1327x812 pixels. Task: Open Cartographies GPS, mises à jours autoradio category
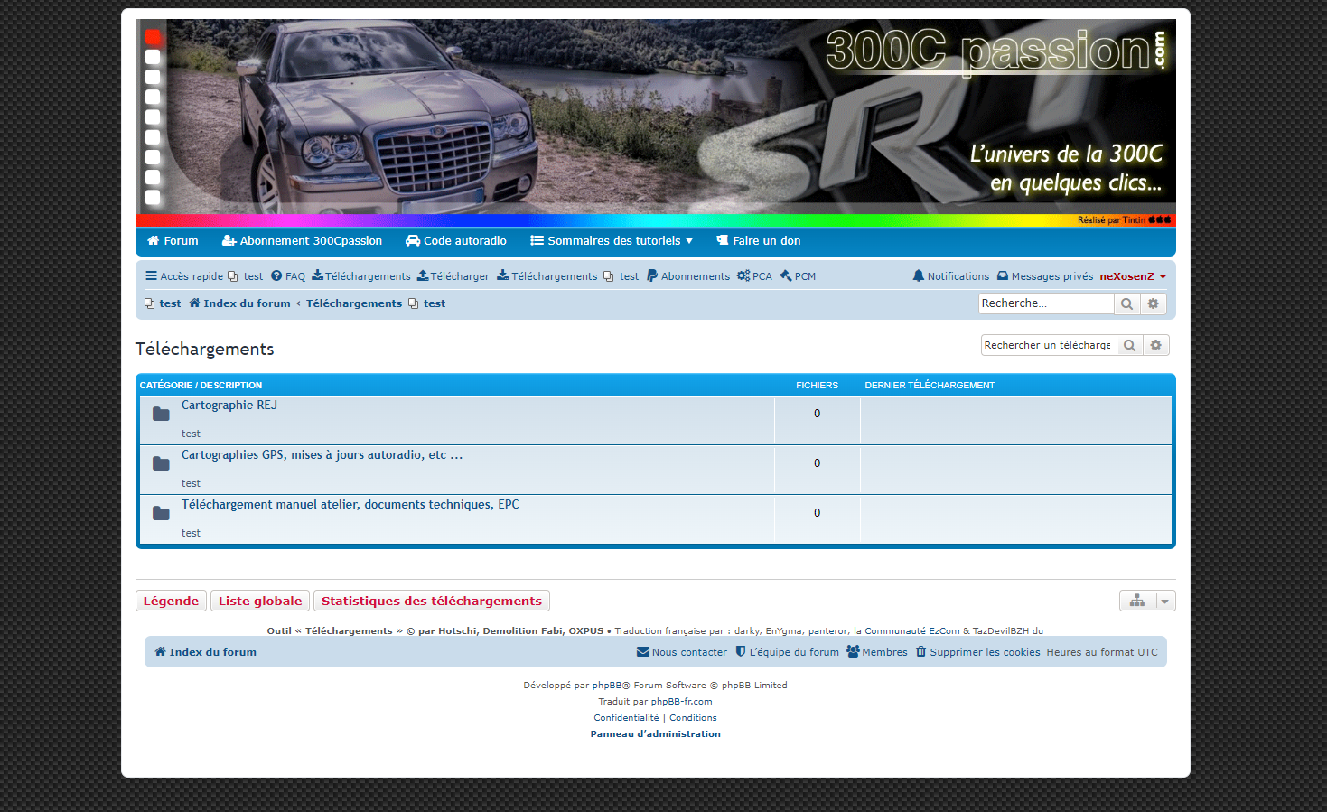322,455
